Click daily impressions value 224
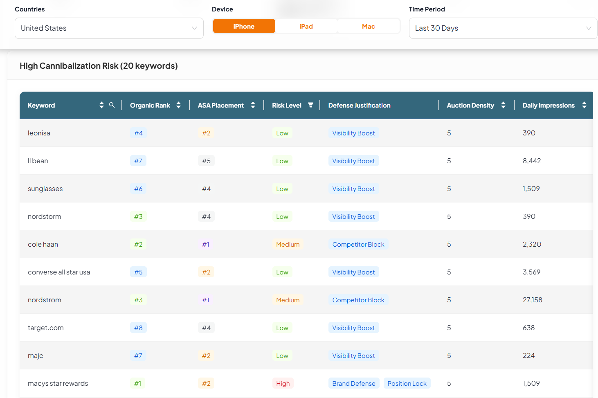Screen dimensions: 598x398 tap(528, 355)
